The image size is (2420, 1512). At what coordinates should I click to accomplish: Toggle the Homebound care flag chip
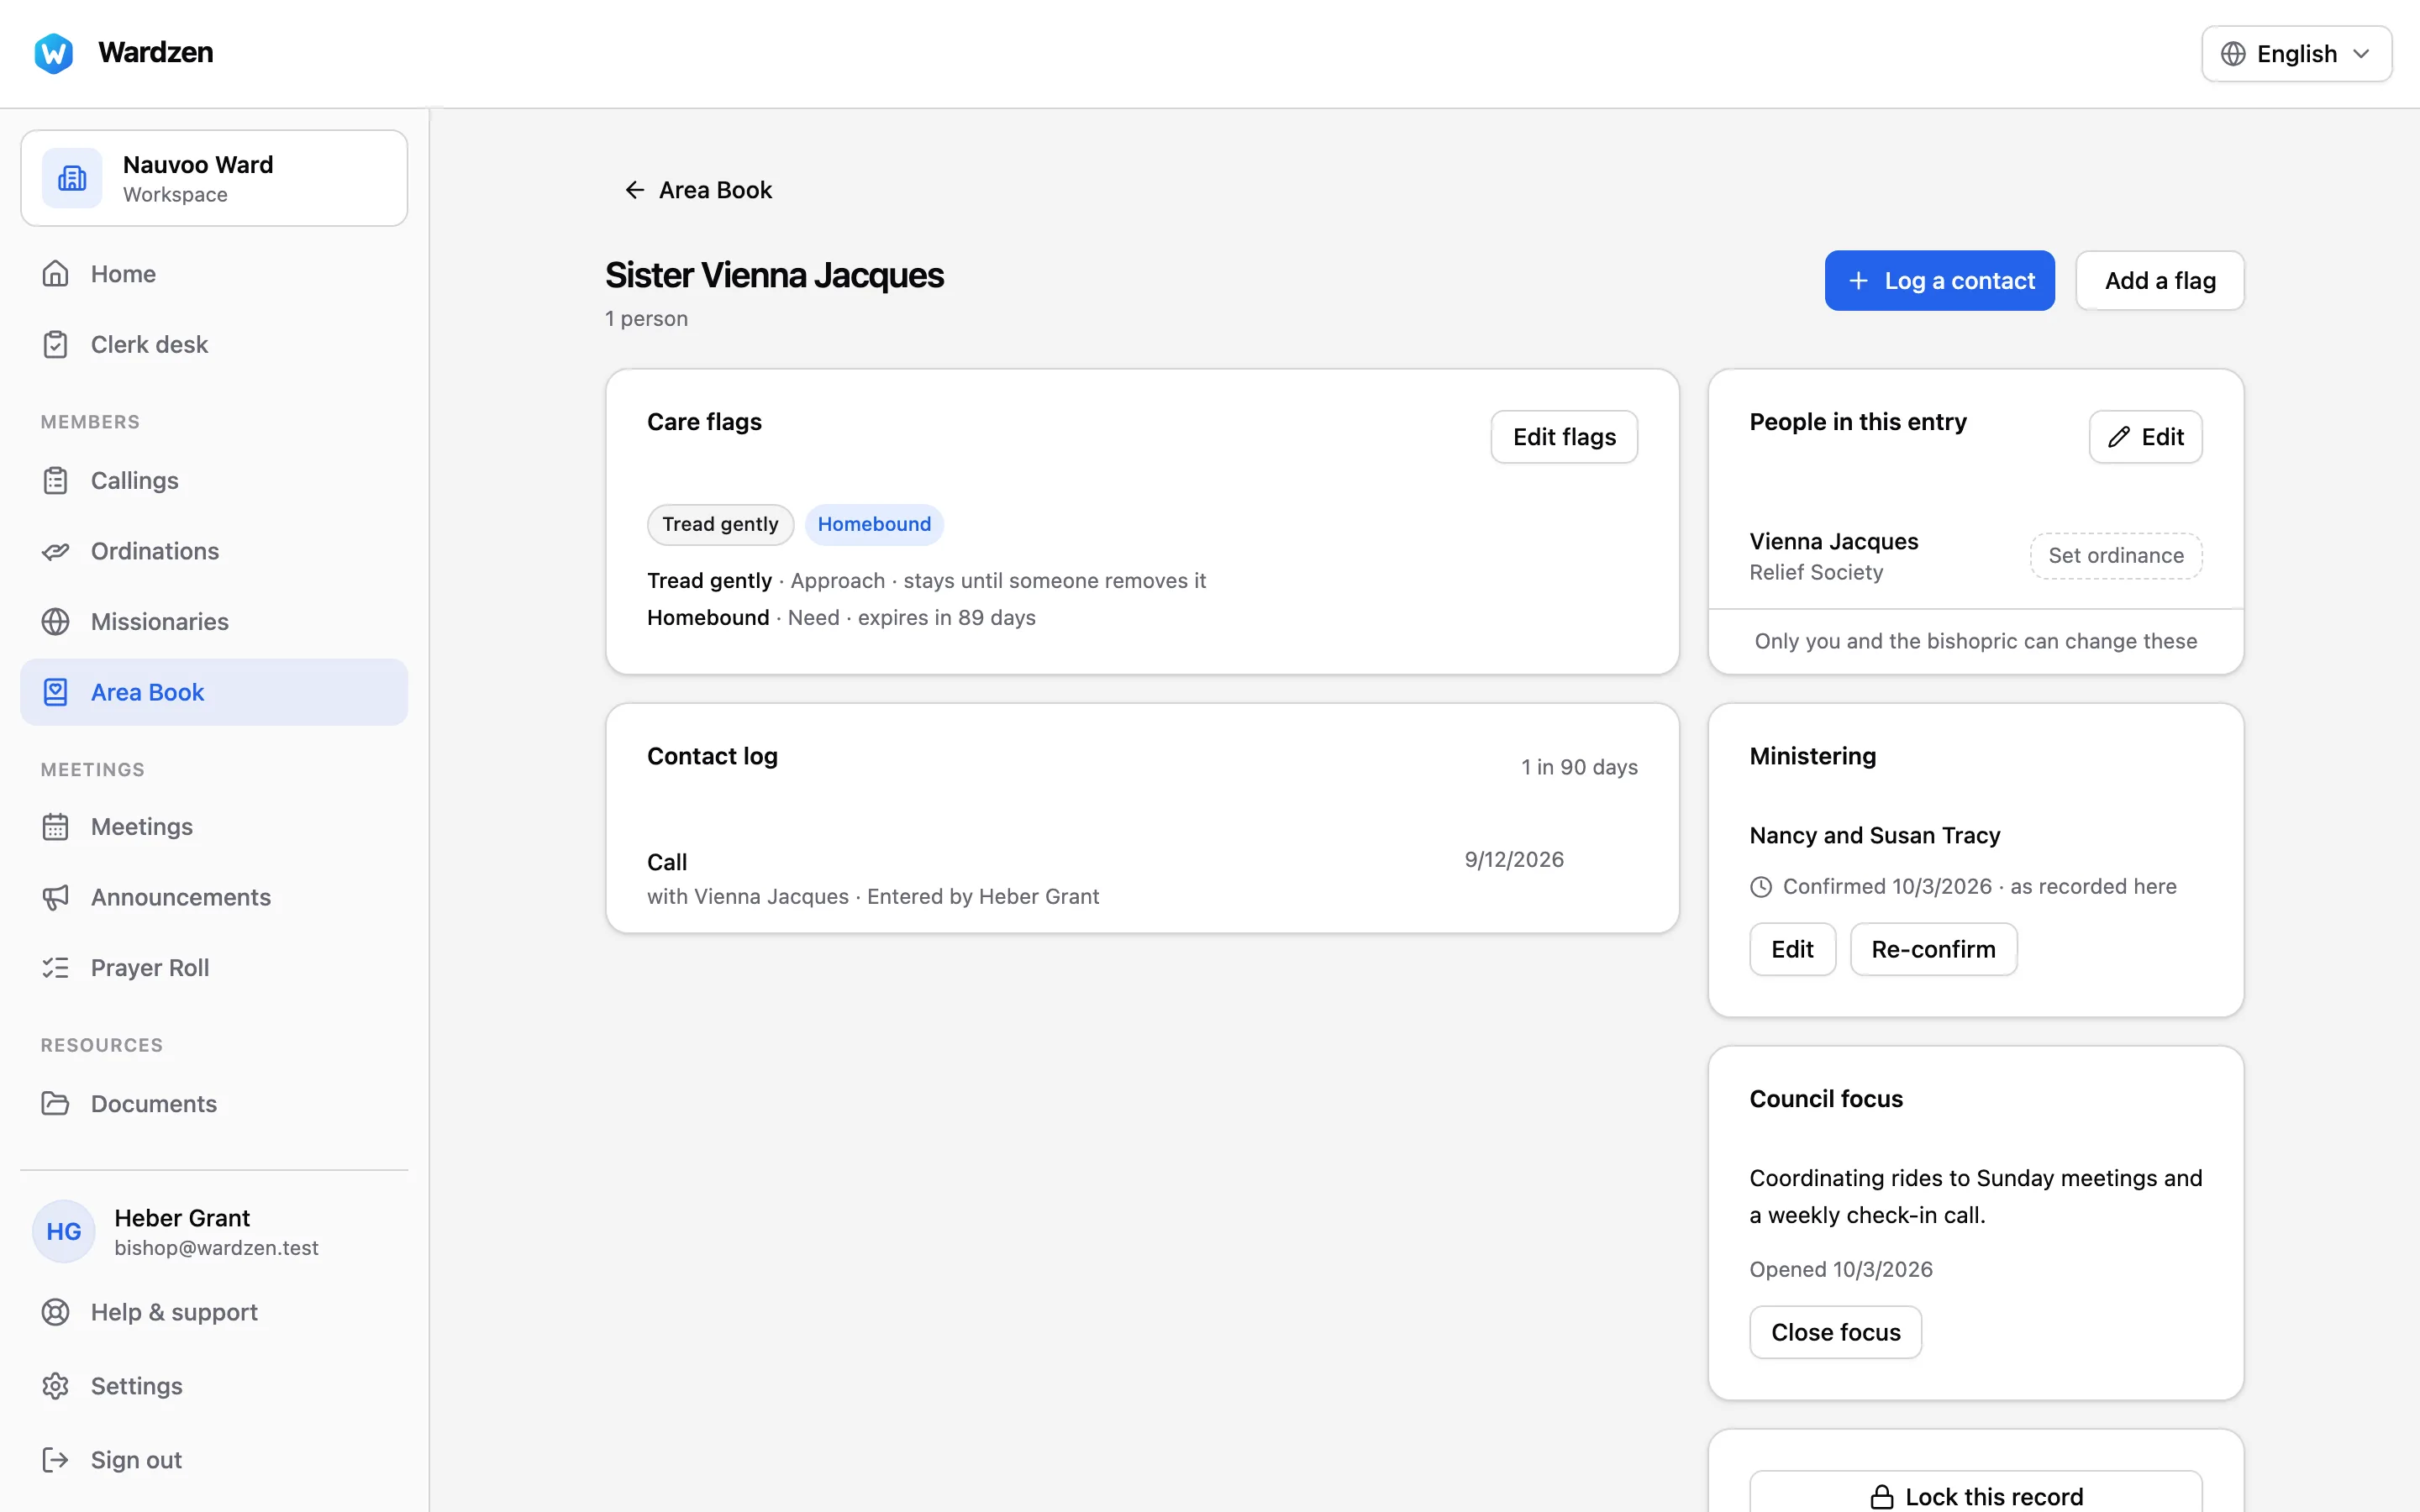click(874, 524)
